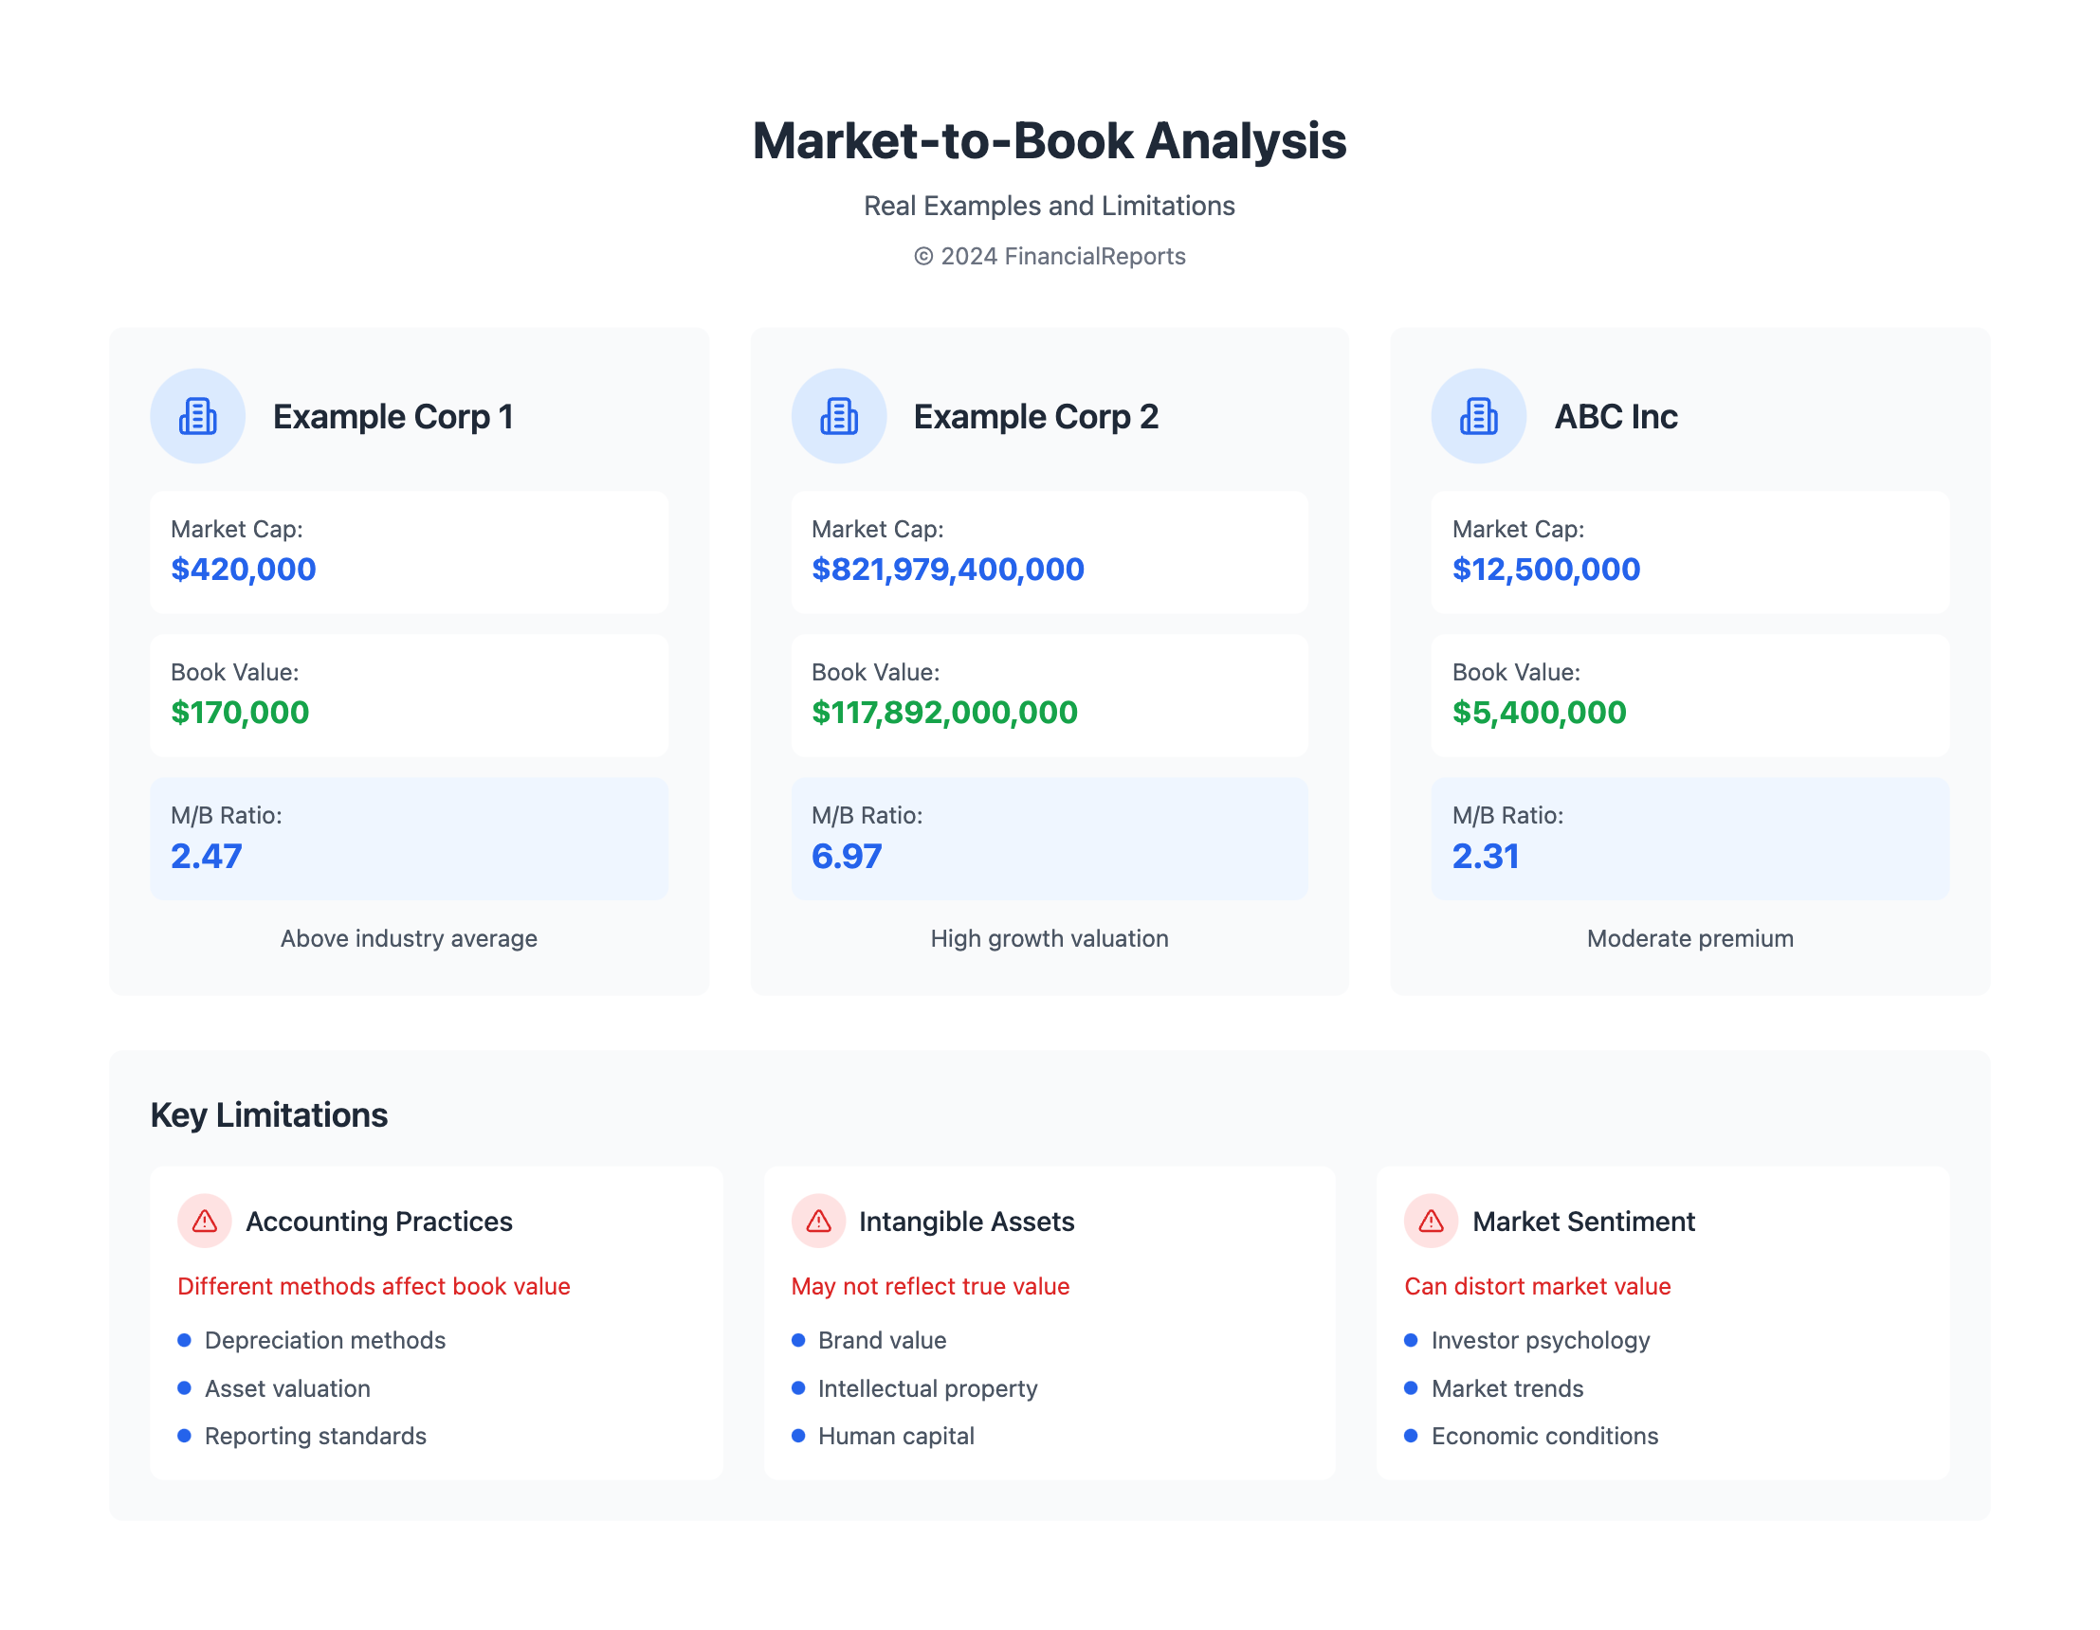
Task: Click the 2024 FinancialReports copyright text
Action: (x=1049, y=257)
